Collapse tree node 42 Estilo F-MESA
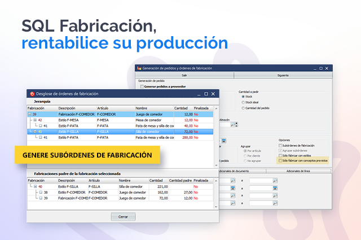 [x=34, y=120]
